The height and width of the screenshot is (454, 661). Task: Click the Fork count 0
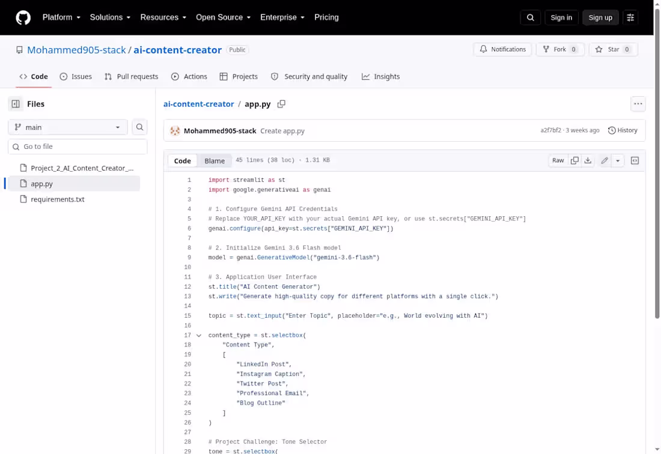coord(573,49)
